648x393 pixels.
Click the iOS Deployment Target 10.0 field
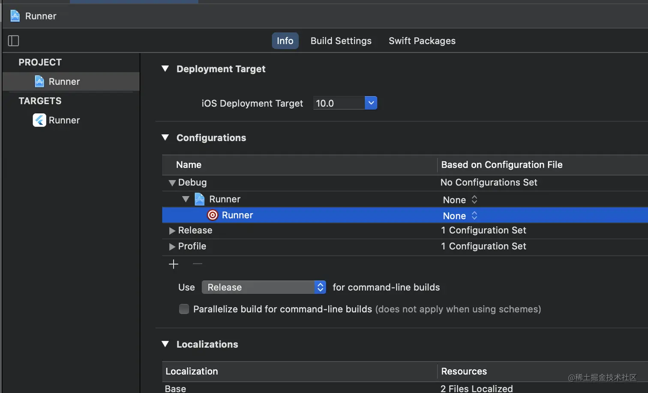339,103
